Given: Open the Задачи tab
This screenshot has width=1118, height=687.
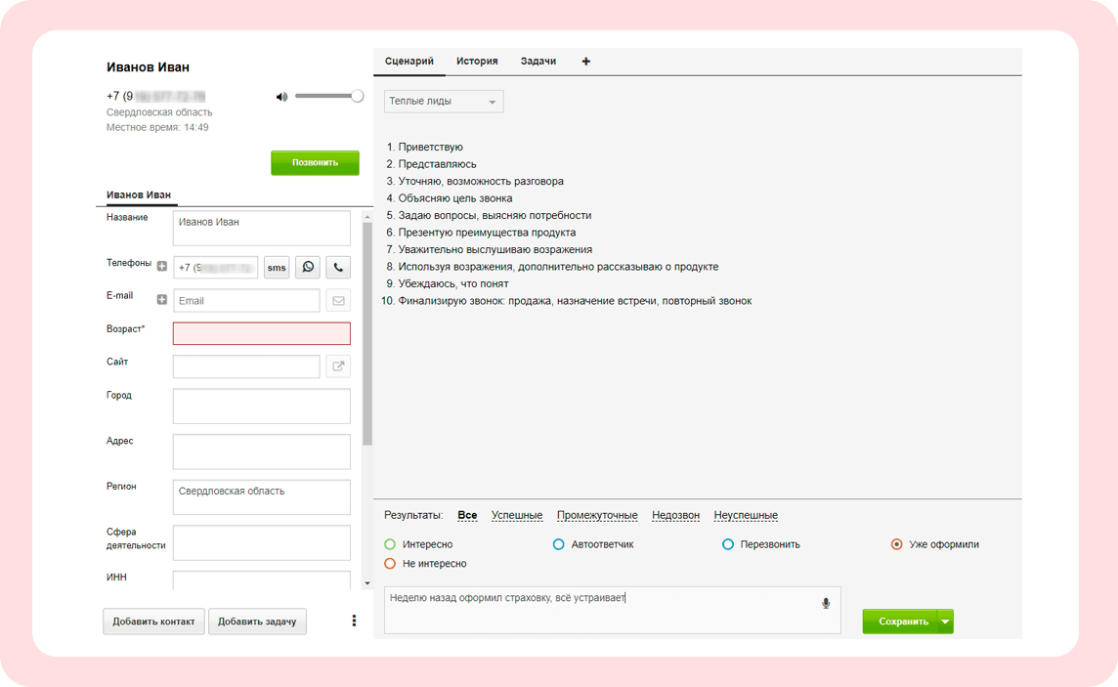Looking at the screenshot, I should (x=538, y=62).
